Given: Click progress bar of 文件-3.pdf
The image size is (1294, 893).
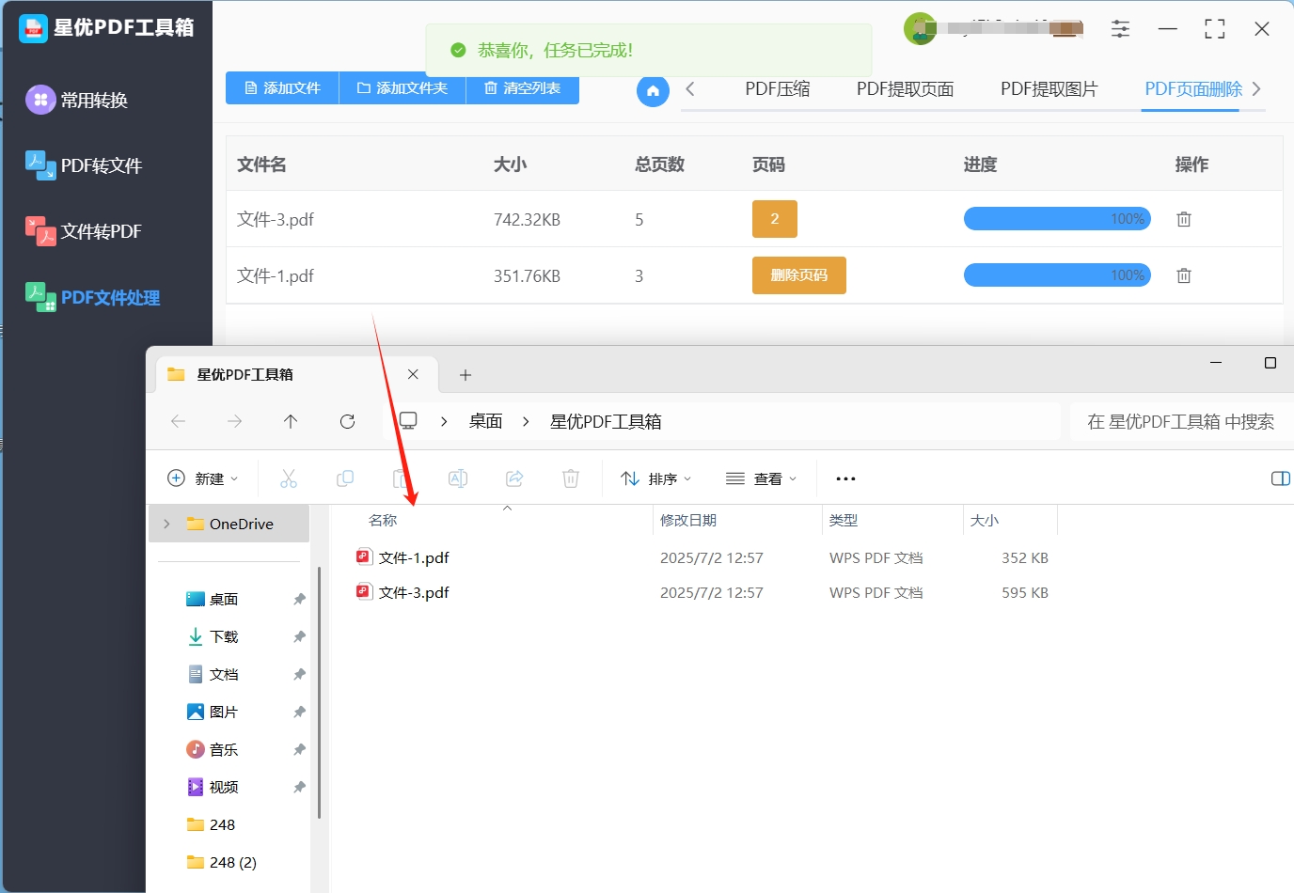Looking at the screenshot, I should (1057, 219).
